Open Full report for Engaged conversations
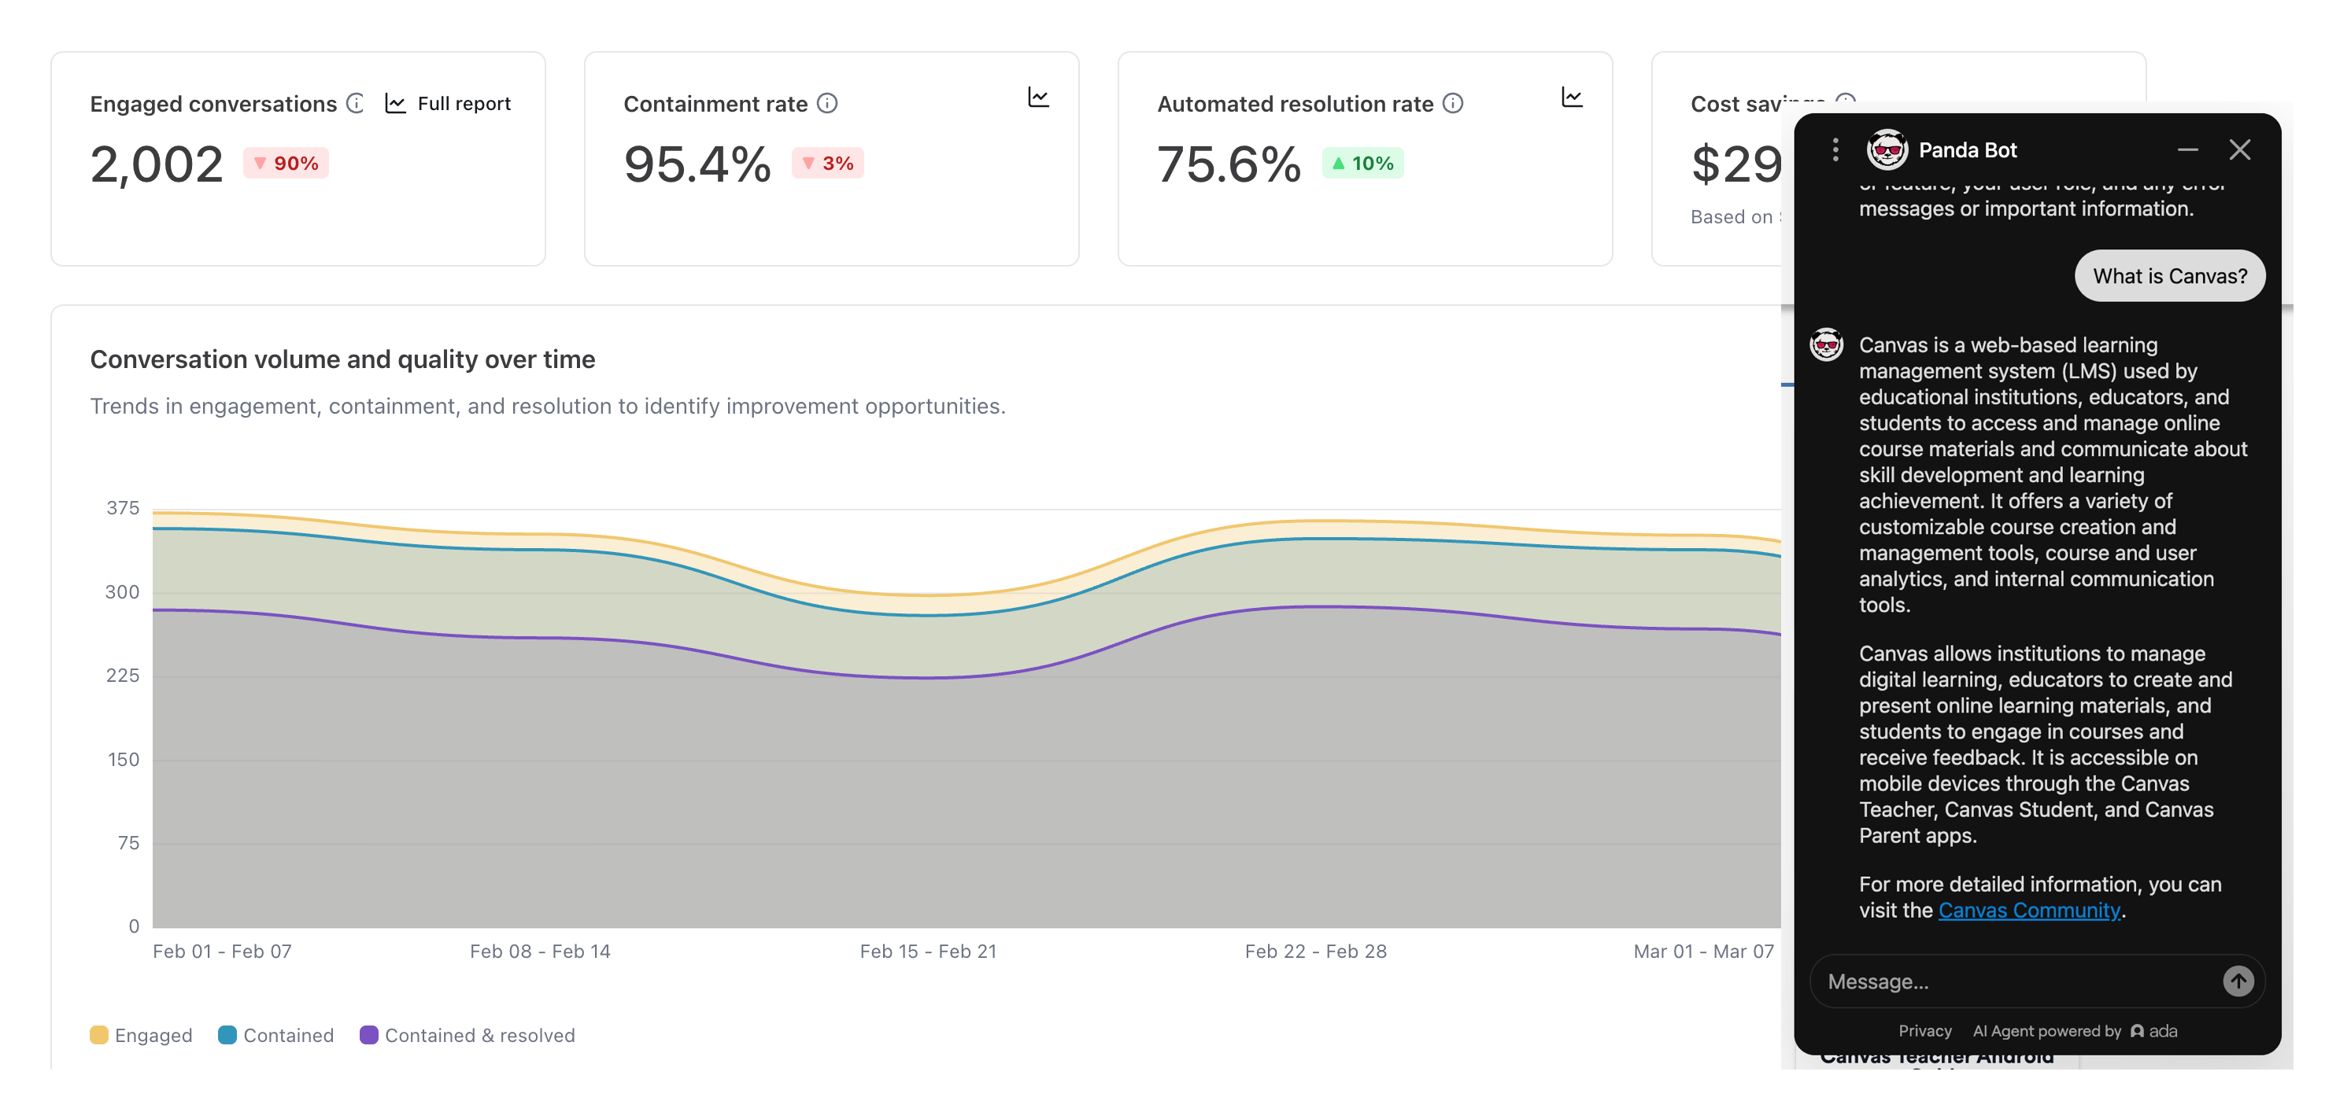This screenshot has height=1101, width=2325. click(449, 104)
